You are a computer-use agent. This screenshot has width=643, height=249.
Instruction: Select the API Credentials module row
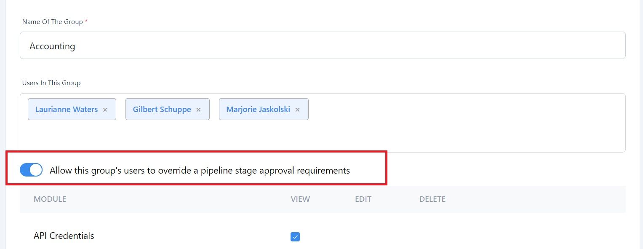[323, 236]
